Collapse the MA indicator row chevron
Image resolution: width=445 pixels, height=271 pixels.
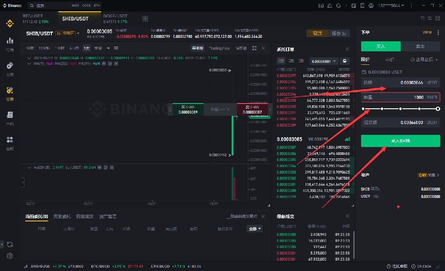pos(29,64)
